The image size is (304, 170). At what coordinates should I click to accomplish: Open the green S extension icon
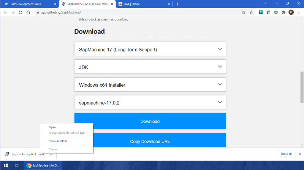click(261, 12)
